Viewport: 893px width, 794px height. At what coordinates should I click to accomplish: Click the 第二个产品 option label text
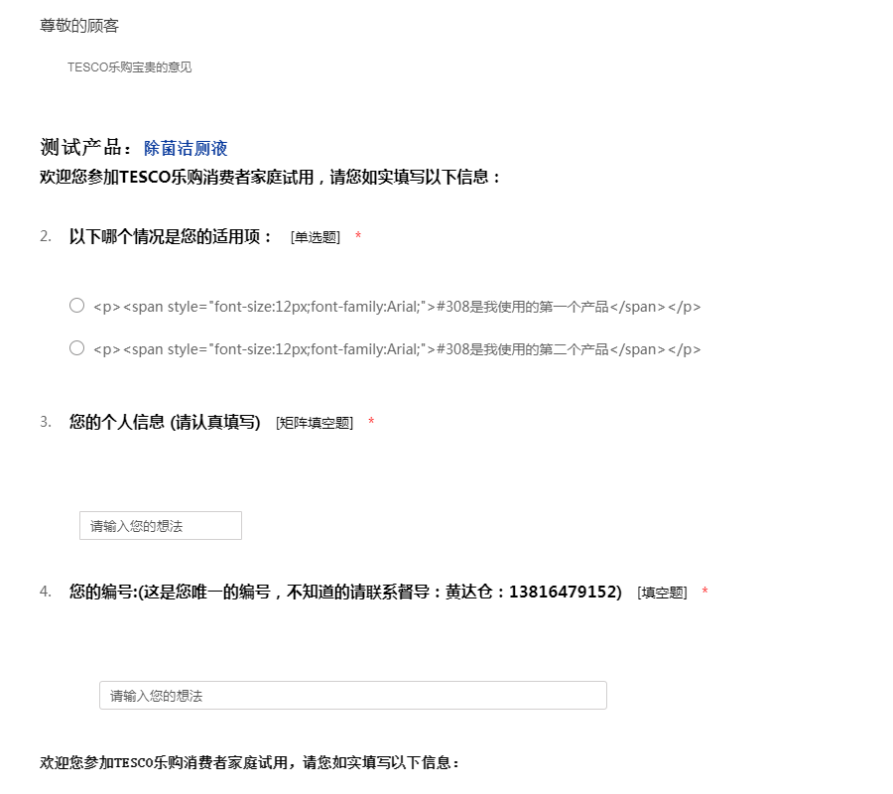tap(397, 349)
